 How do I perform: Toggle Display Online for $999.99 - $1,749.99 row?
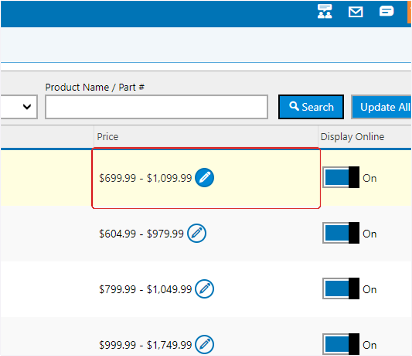(x=341, y=344)
